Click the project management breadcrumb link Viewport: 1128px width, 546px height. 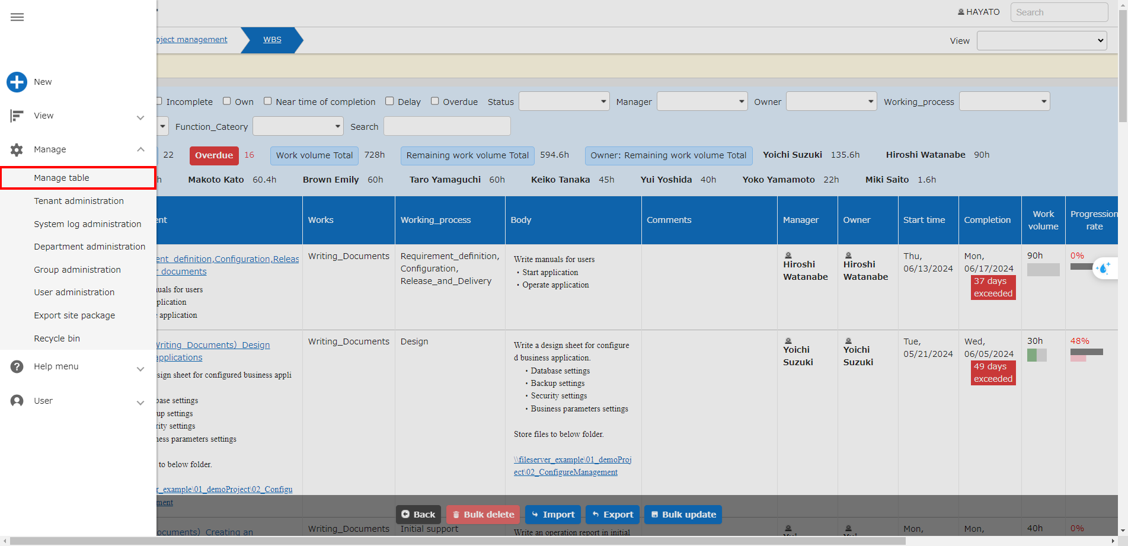(x=192, y=40)
